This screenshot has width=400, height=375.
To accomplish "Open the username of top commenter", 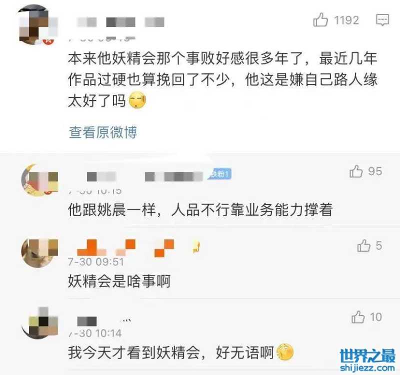I will point(120,22).
